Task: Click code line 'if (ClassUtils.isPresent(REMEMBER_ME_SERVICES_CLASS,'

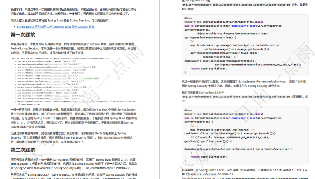Action: pos(230,137)
